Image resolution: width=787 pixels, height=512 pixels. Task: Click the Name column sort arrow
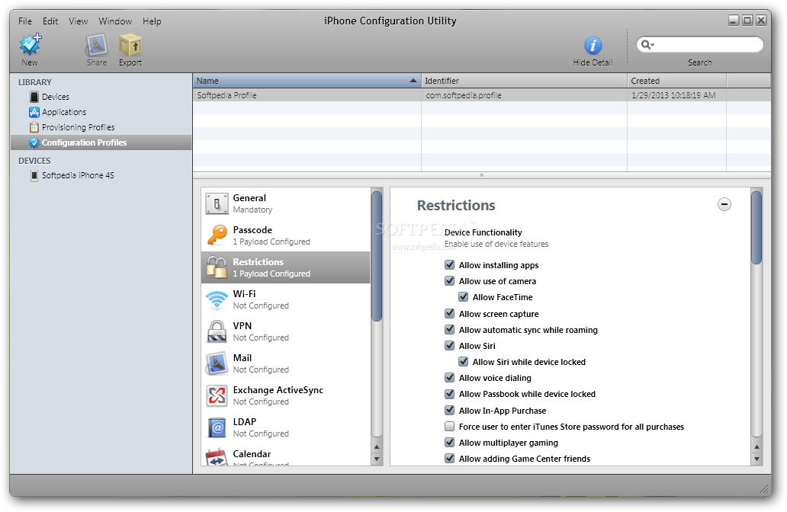[413, 81]
